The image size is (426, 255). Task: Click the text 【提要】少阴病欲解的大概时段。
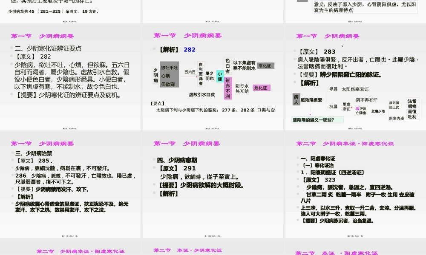(x=201, y=185)
